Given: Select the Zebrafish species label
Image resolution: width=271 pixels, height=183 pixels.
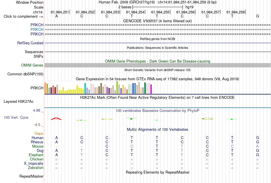Looking at the screenshot, I should 36,168.
